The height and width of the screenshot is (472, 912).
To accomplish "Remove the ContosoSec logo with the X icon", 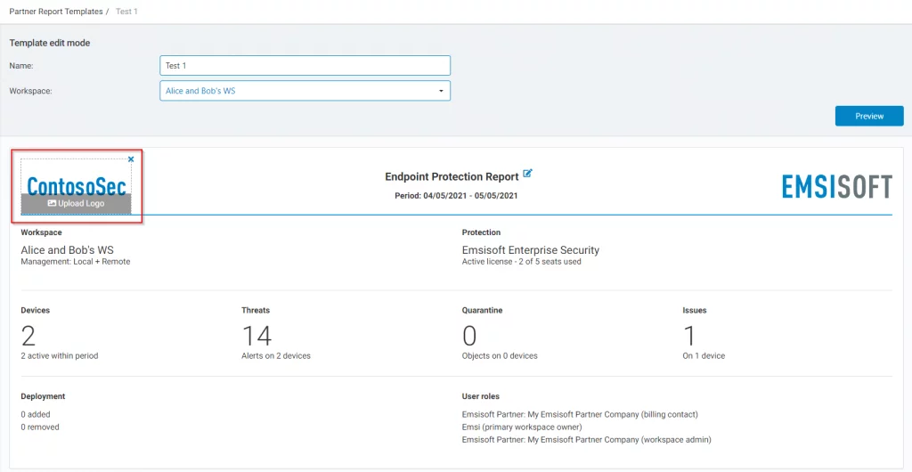I will point(131,159).
